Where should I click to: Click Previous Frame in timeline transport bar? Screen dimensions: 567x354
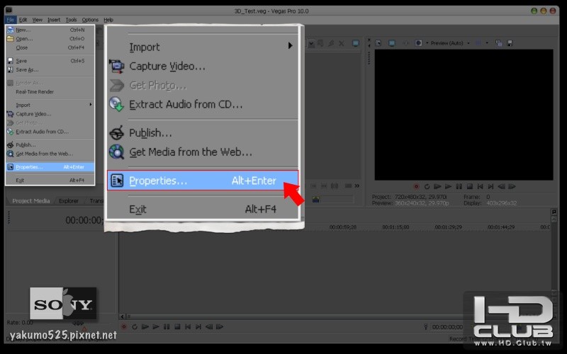click(x=209, y=326)
